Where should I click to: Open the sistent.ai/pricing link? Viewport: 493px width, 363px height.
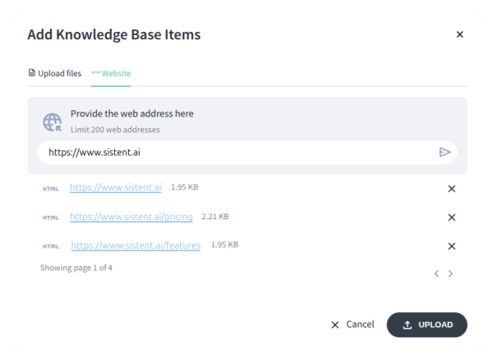[131, 217]
